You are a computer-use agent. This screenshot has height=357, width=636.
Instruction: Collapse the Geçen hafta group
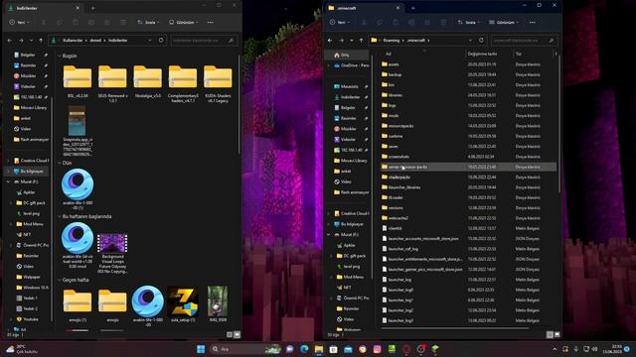[x=60, y=280]
